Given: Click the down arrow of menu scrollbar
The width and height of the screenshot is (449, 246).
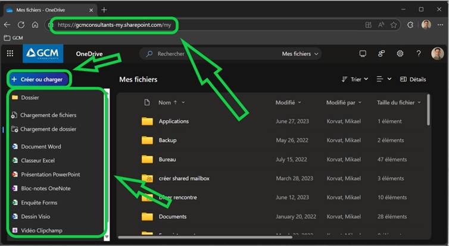Looking at the screenshot, I should (x=107, y=236).
